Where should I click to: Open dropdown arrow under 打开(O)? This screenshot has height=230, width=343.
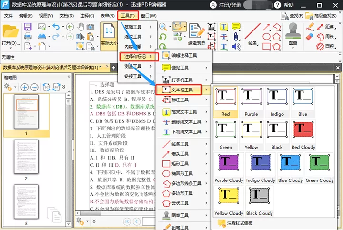click(x=10, y=48)
